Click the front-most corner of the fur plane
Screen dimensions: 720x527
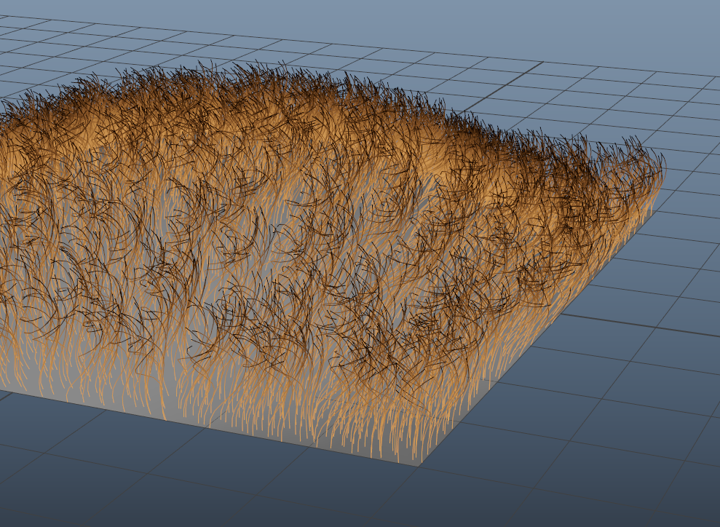421,464
